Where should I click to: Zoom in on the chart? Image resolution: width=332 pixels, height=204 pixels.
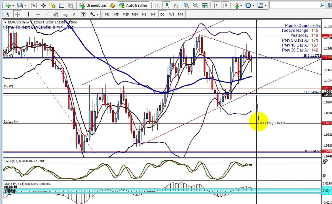186,5
